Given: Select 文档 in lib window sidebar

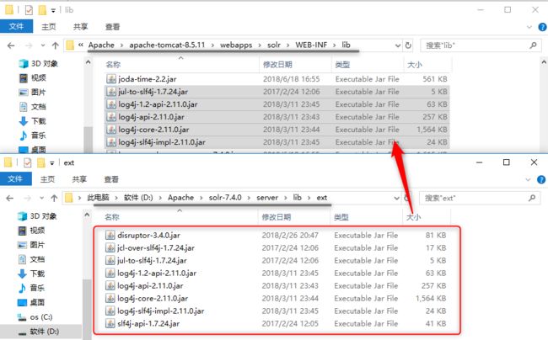Looking at the screenshot, I should [33, 107].
